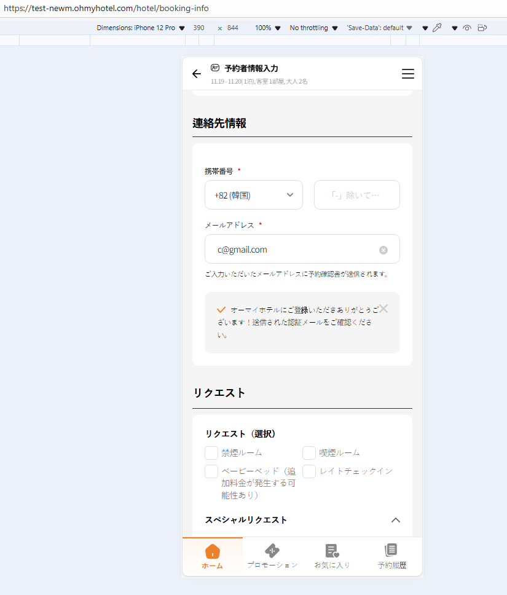Check the レイトチェックイン option

[309, 471]
